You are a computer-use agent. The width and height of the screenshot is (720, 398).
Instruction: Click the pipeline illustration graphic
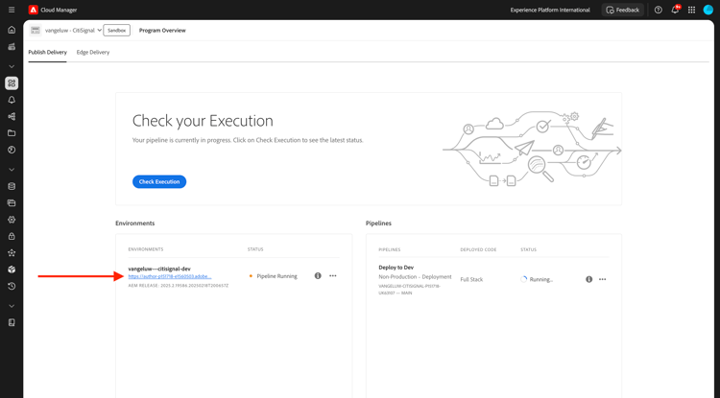coord(532,148)
